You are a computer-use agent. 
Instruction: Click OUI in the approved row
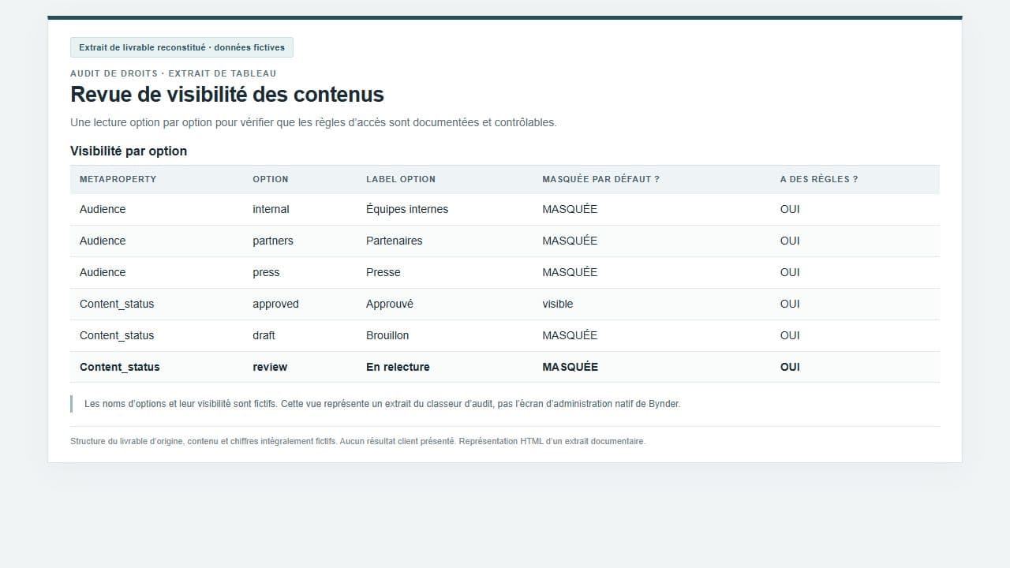coord(790,304)
